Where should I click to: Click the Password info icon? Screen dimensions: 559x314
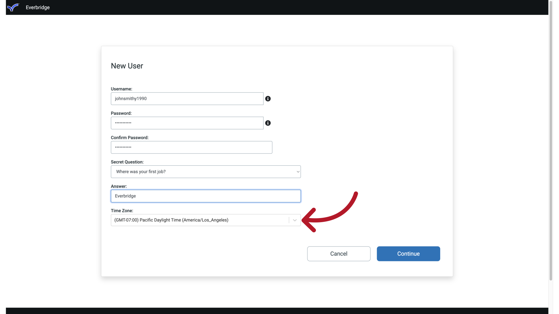point(268,123)
